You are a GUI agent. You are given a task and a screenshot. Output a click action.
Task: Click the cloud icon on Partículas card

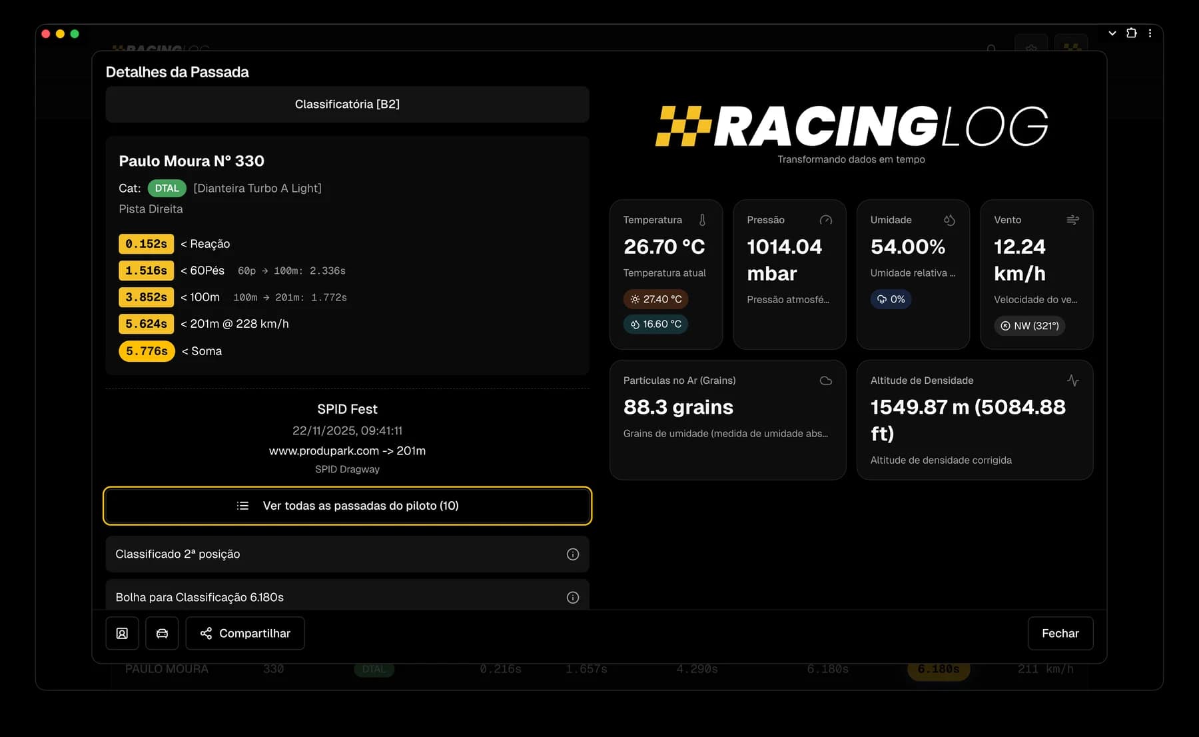click(826, 380)
